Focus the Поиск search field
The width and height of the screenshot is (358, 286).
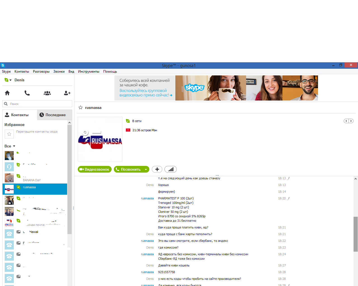click(37, 104)
